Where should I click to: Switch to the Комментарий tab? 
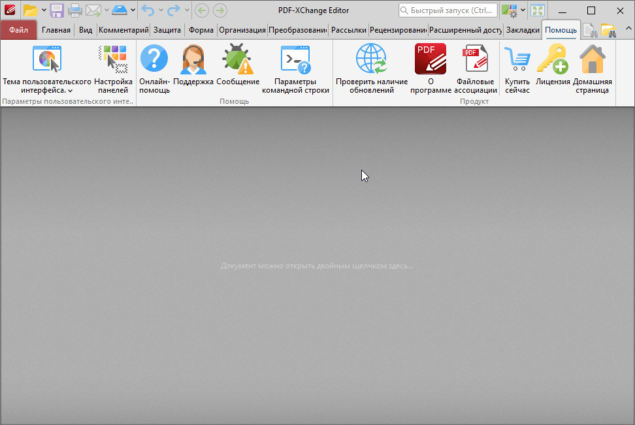click(x=123, y=30)
